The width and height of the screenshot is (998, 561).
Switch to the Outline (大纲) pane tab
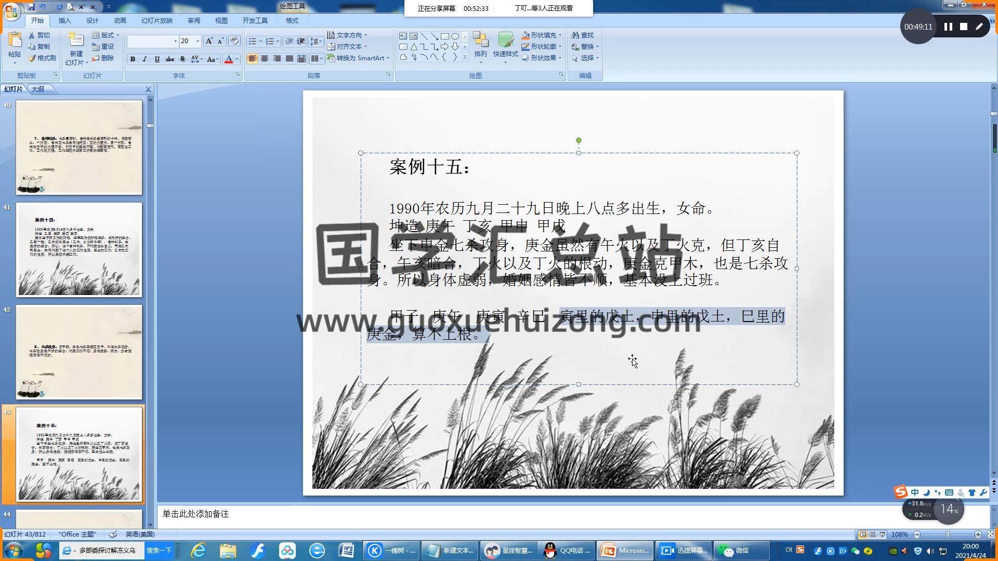38,89
